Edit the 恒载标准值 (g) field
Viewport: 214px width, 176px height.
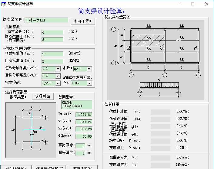pyautogui.click(x=52, y=54)
